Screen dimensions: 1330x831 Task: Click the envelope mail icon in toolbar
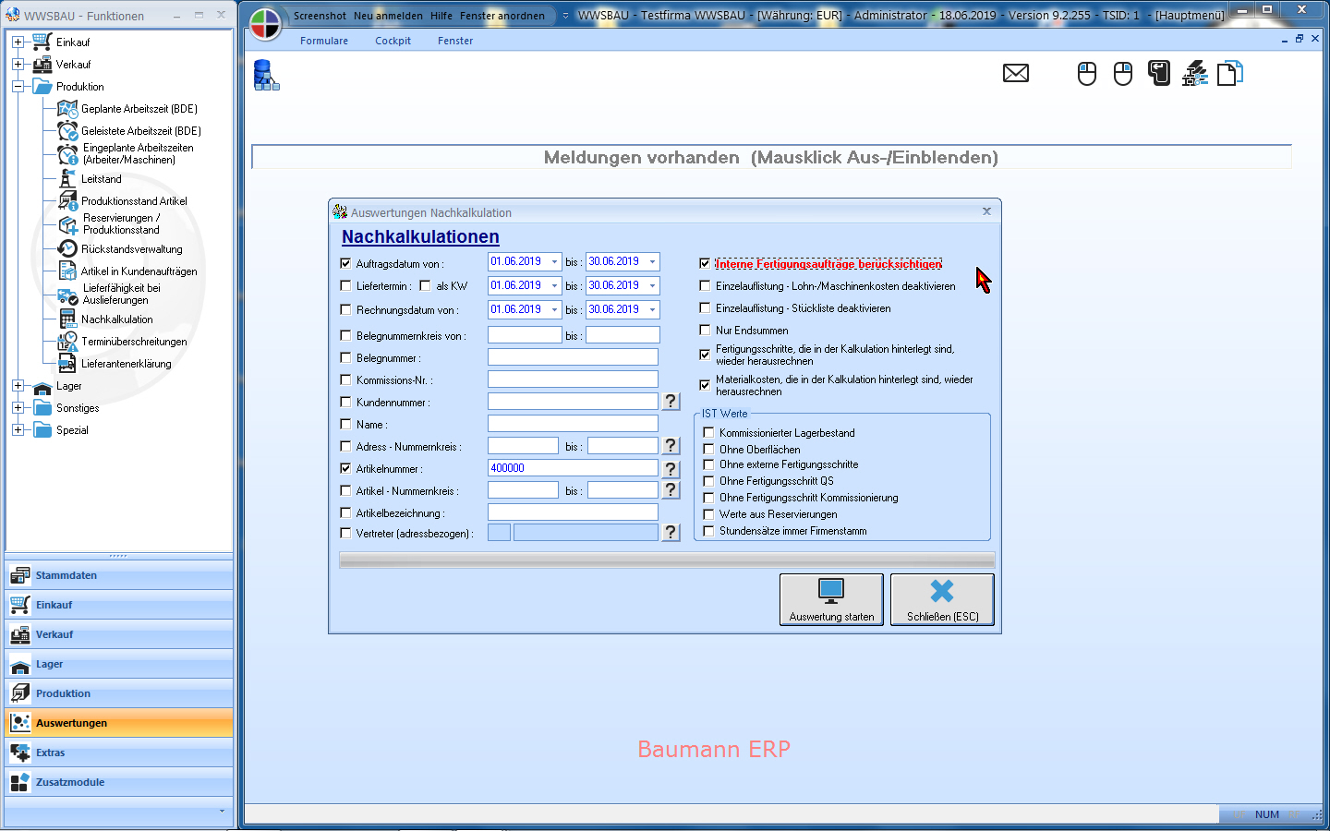(x=1016, y=73)
